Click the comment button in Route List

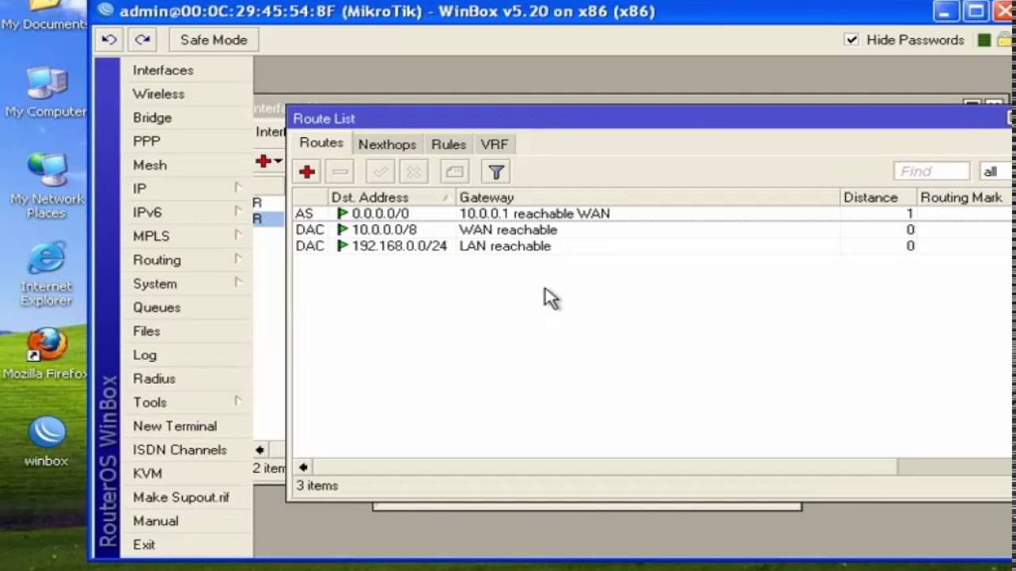tap(453, 171)
